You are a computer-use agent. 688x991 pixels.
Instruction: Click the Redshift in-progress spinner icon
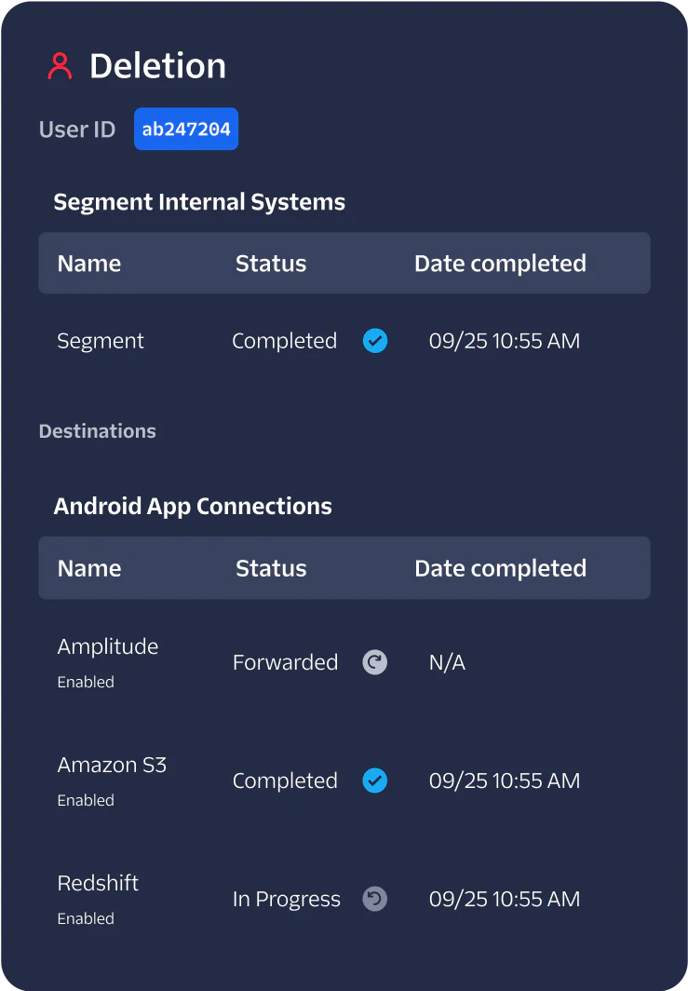pyautogui.click(x=375, y=899)
